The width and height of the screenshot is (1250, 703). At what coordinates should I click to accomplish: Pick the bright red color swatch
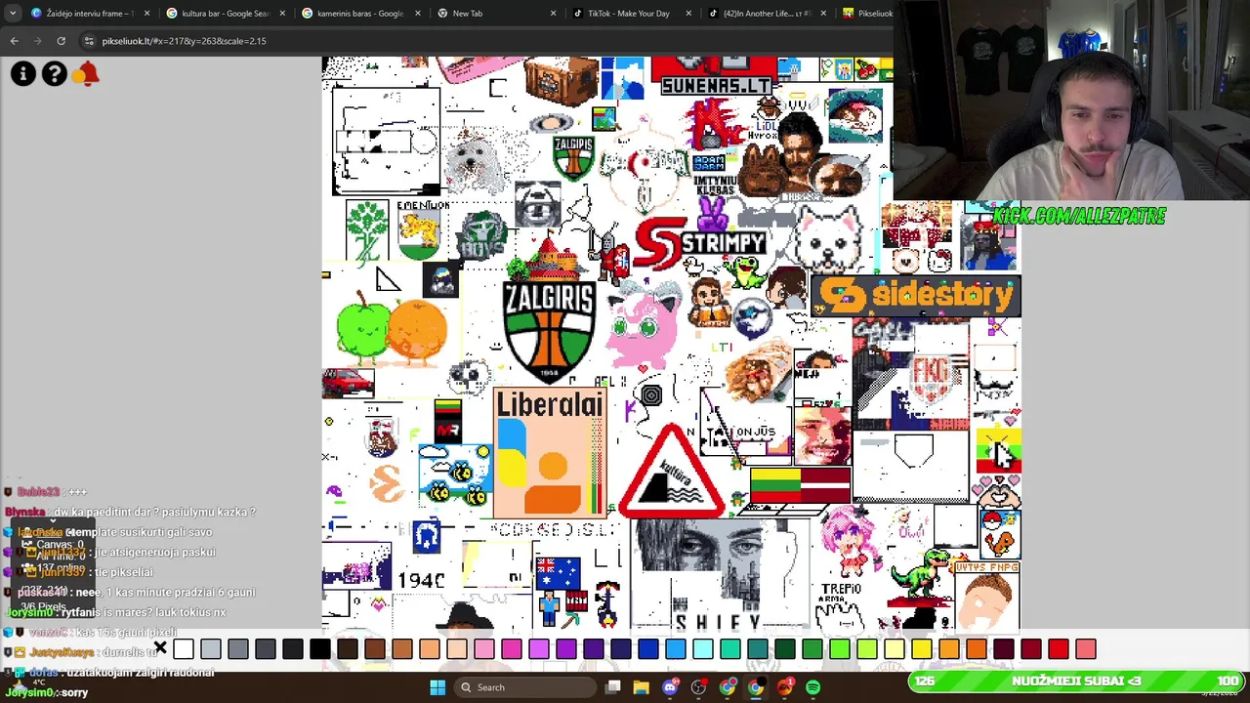tap(1059, 649)
